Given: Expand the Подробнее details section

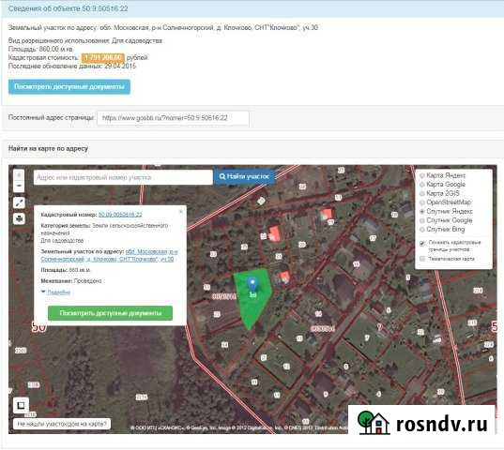Looking at the screenshot, I should pyautogui.click(x=58, y=292).
